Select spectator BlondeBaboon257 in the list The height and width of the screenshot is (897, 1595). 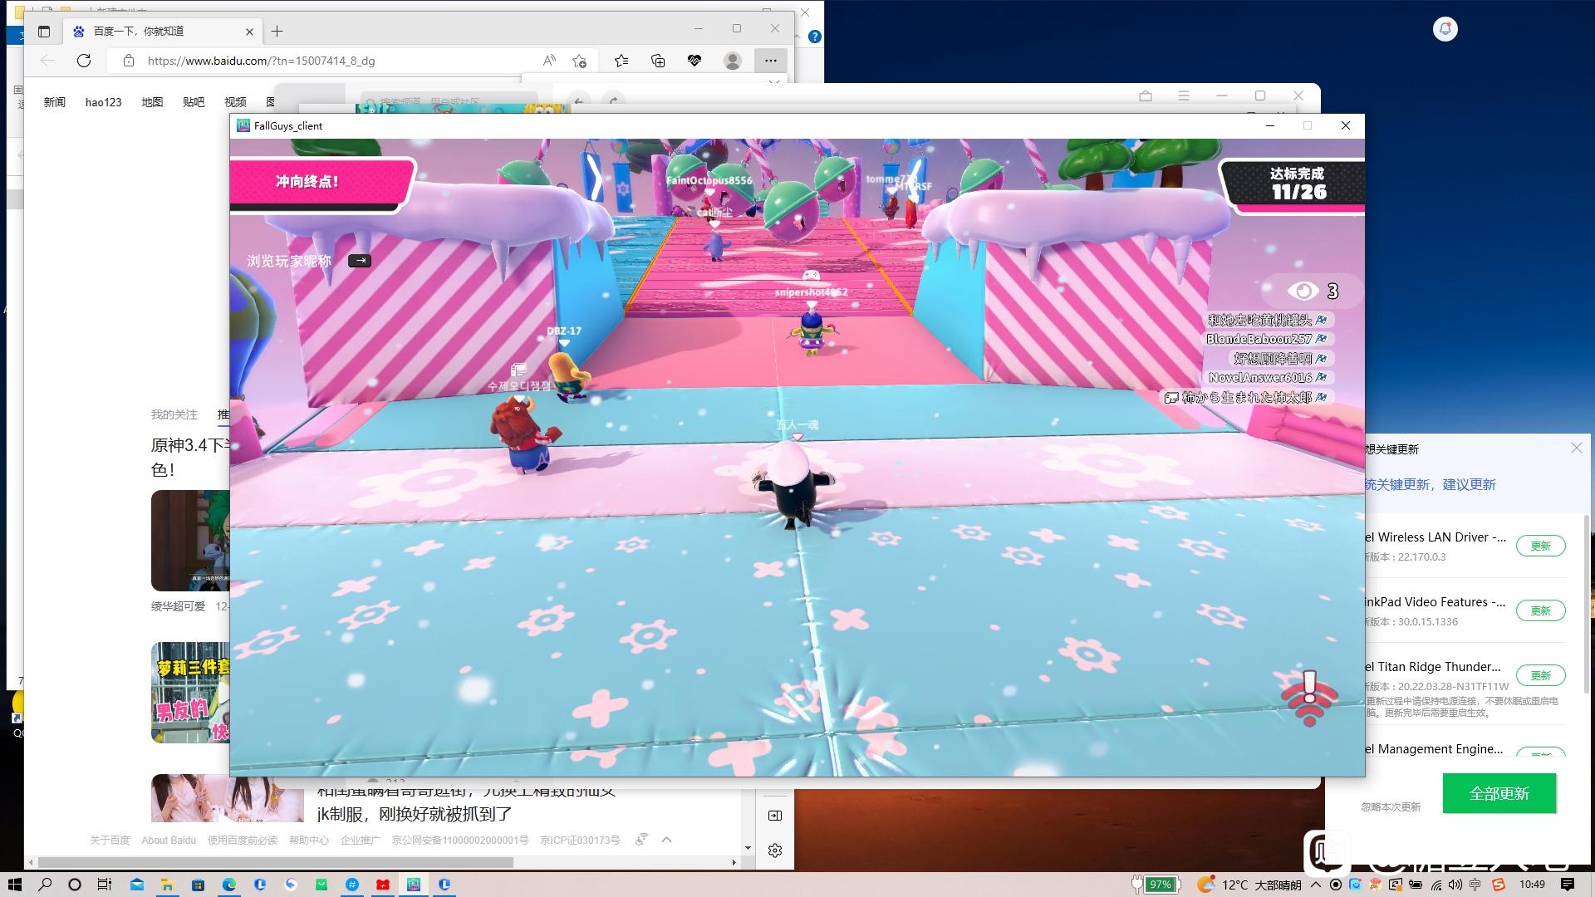pos(1267,339)
